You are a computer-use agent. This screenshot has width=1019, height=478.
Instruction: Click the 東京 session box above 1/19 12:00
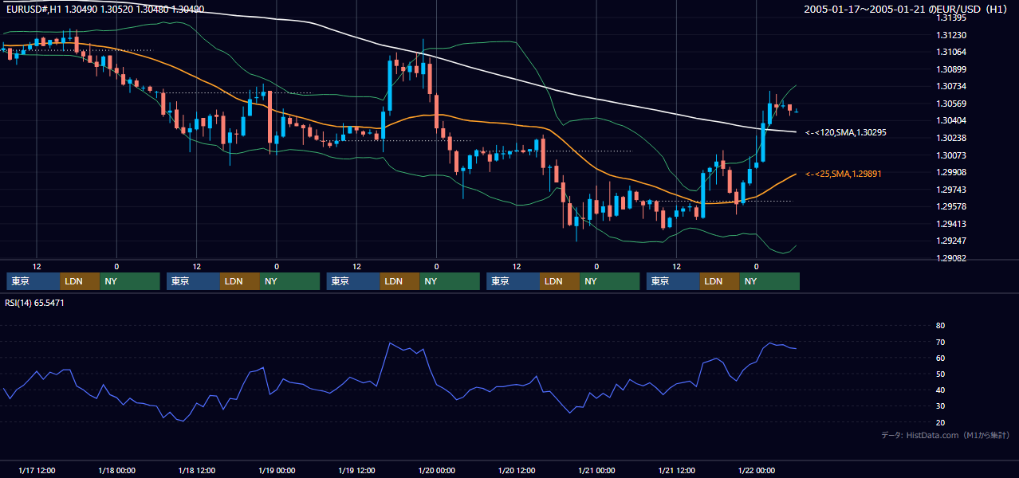pos(353,281)
